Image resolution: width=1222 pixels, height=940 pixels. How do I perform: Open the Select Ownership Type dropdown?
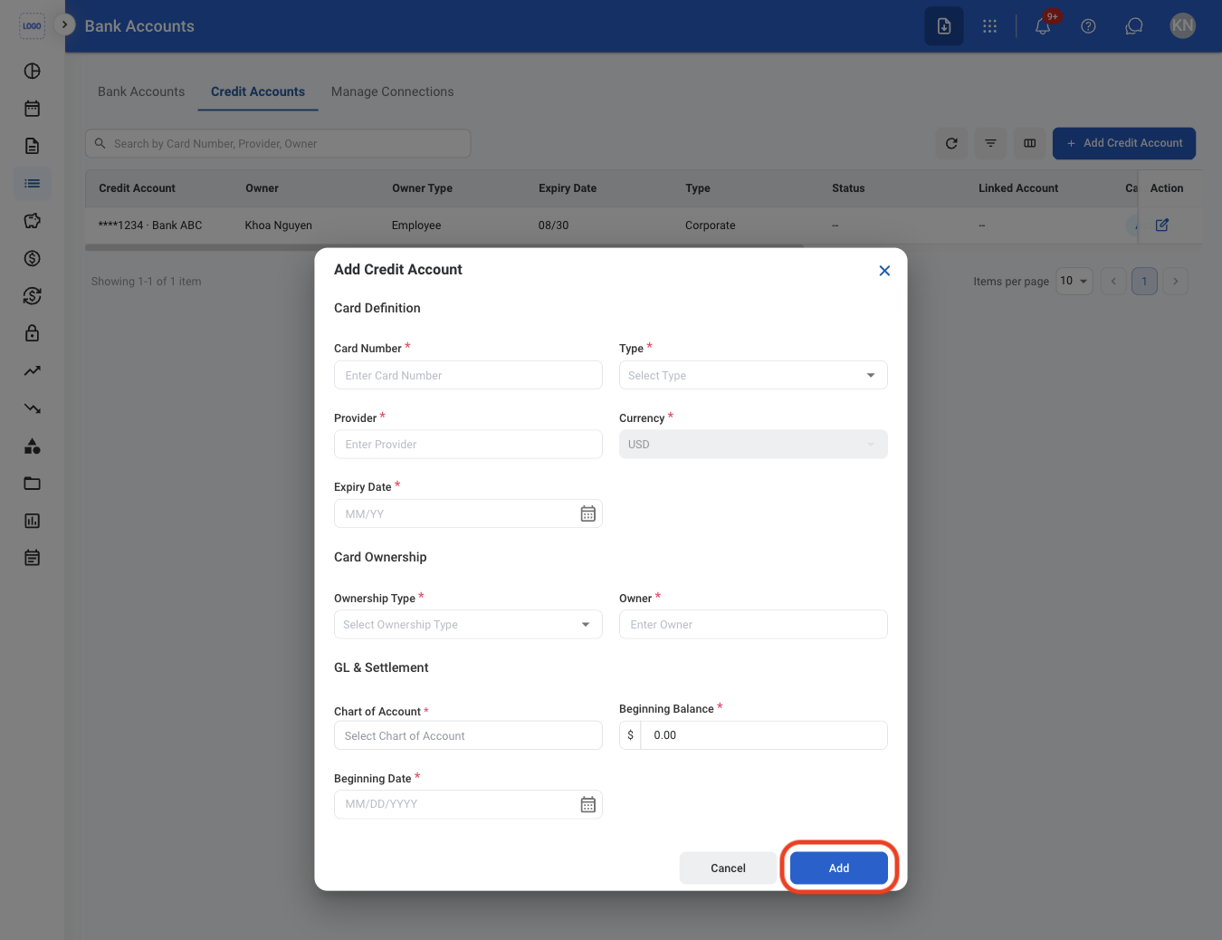468,624
